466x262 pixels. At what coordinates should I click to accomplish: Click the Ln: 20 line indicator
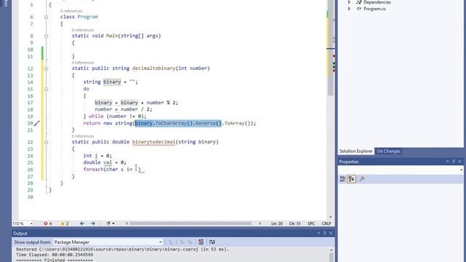point(277,223)
